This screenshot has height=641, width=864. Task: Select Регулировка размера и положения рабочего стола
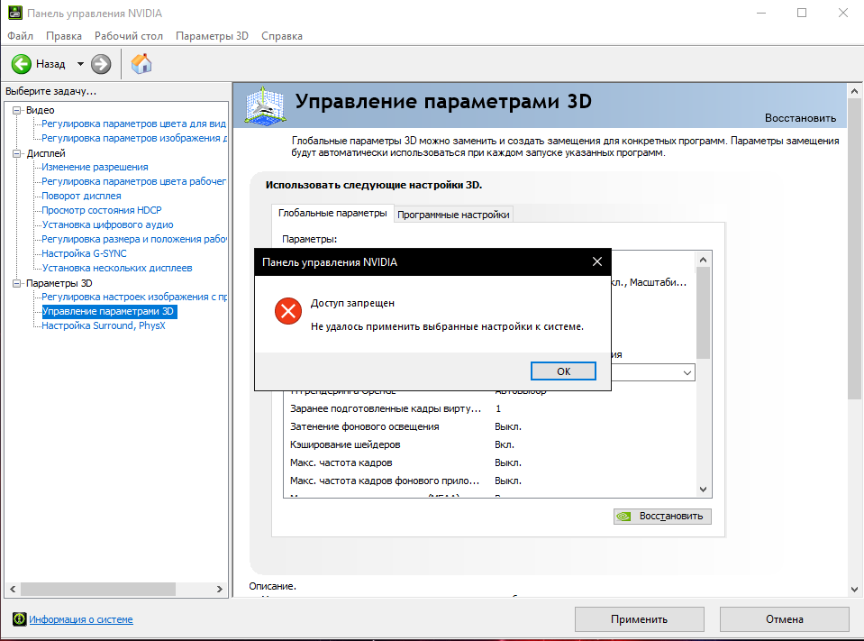pos(134,239)
